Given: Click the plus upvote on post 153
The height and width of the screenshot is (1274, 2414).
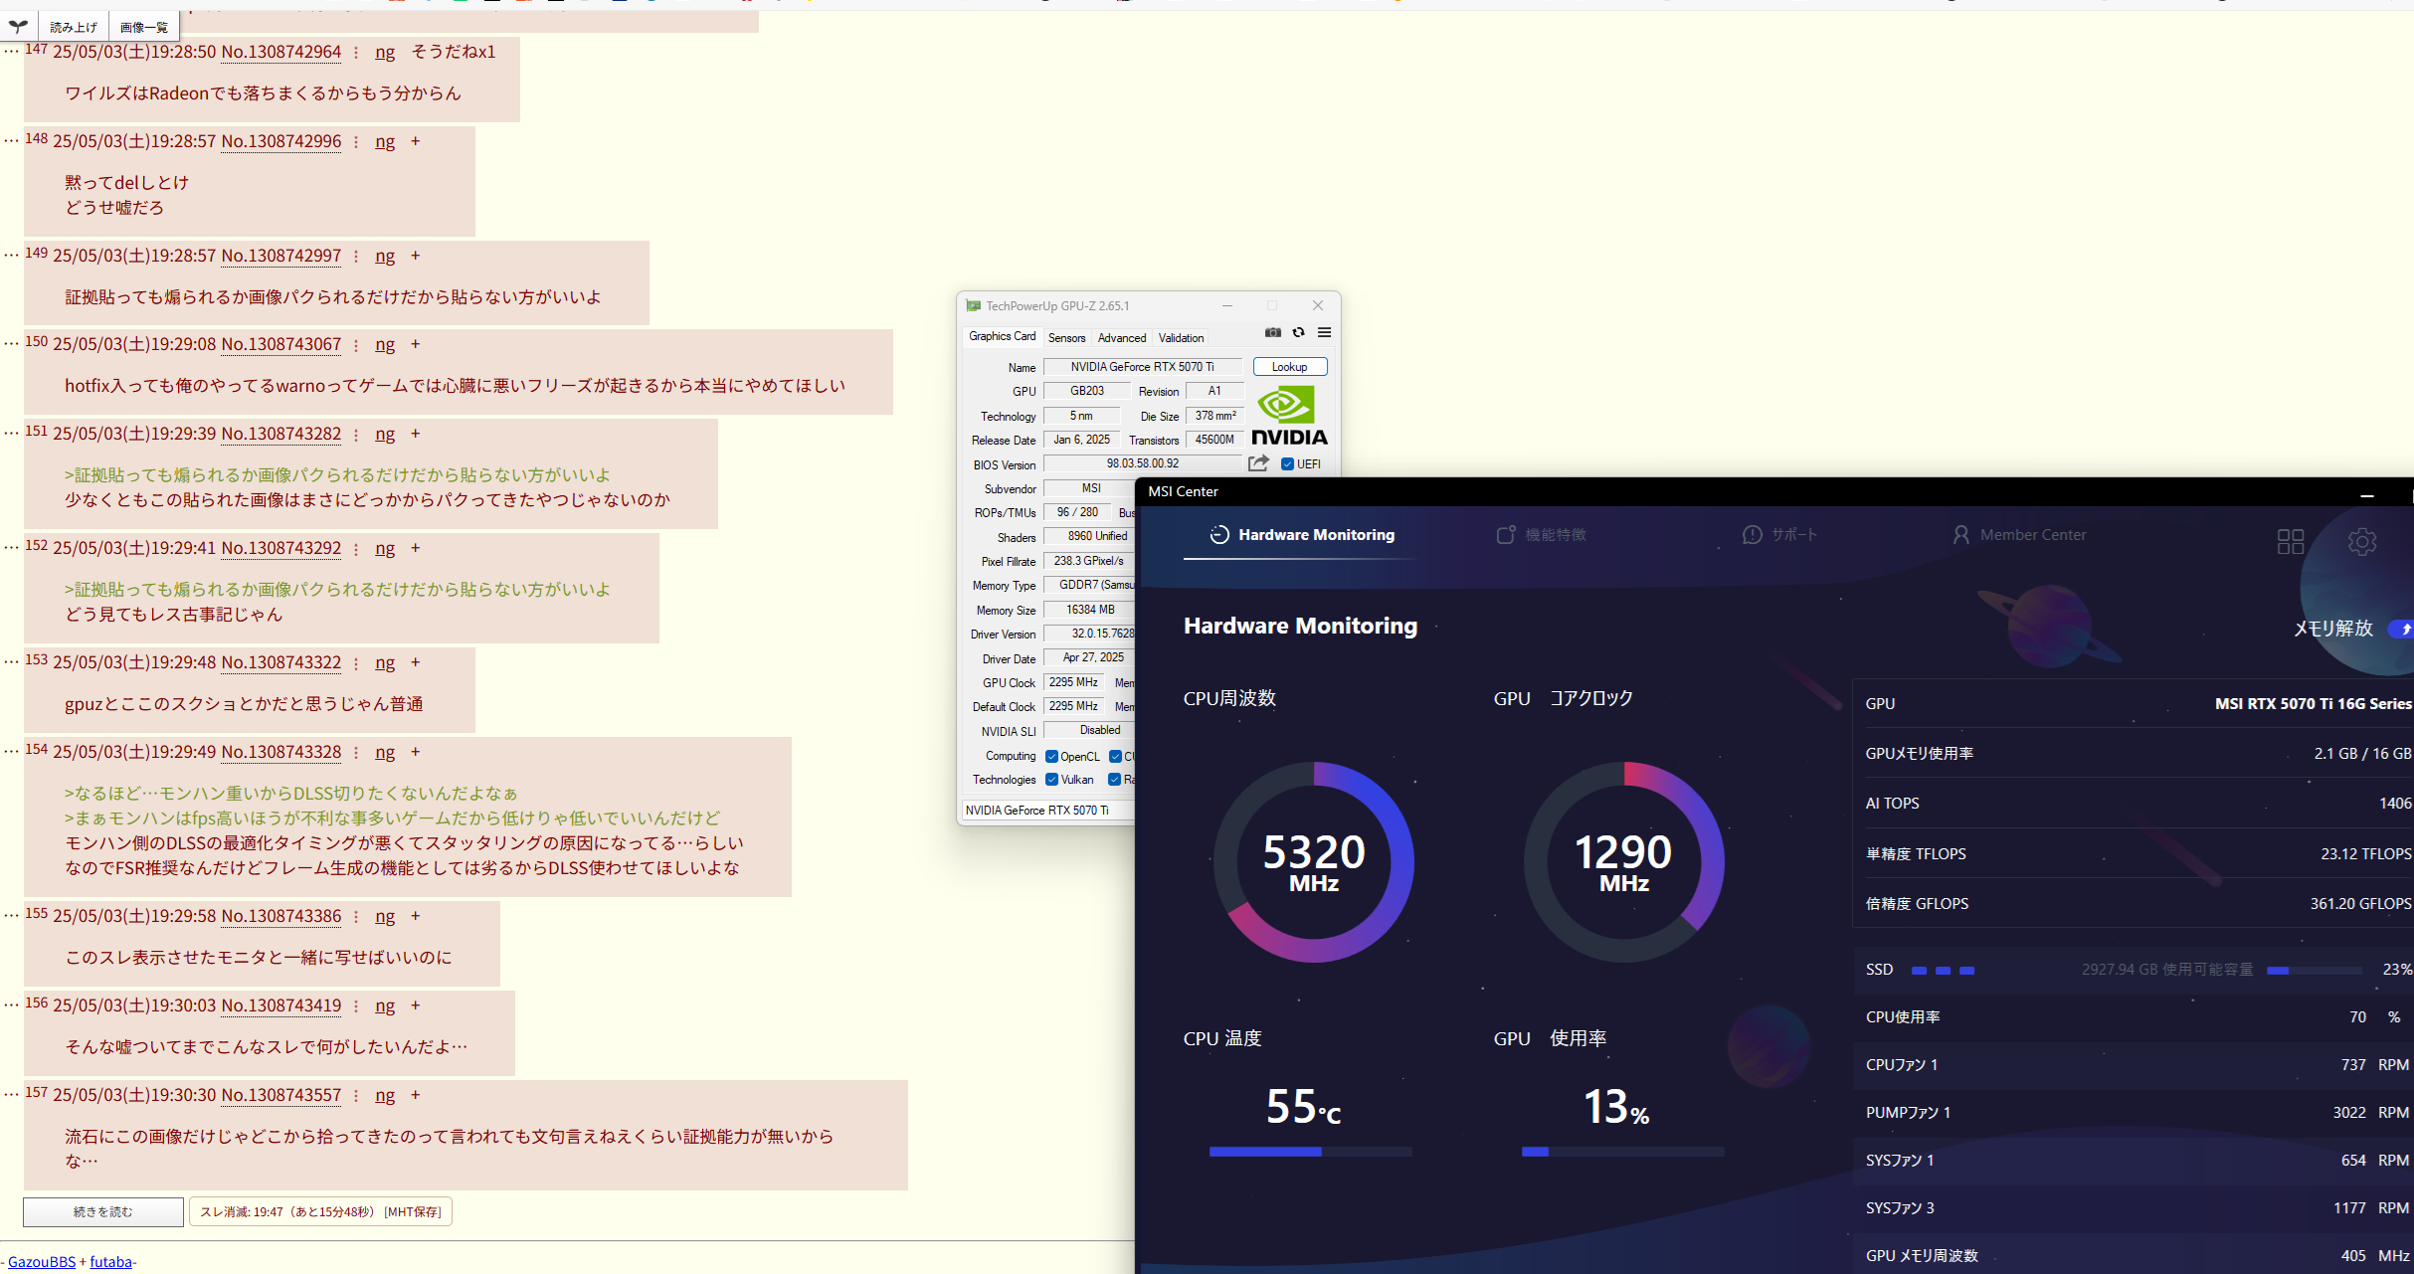Looking at the screenshot, I should click(x=416, y=663).
